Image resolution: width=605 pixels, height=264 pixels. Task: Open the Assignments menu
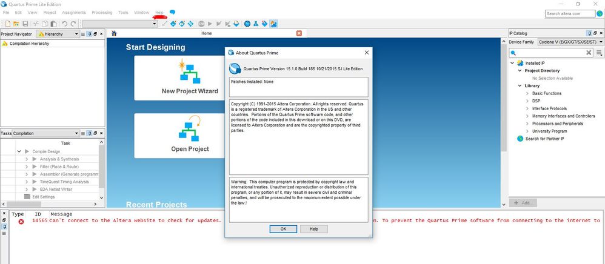pyautogui.click(x=73, y=12)
